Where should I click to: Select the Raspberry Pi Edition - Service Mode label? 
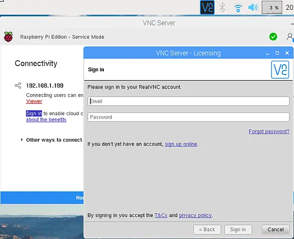click(62, 37)
